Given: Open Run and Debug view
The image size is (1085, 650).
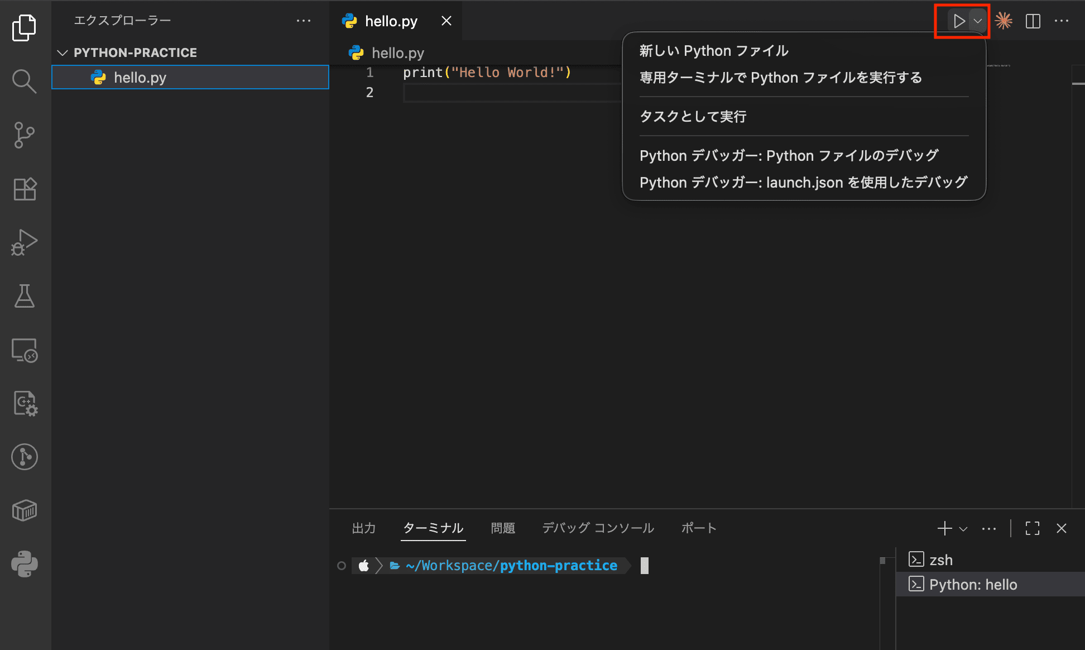Looking at the screenshot, I should [x=24, y=242].
